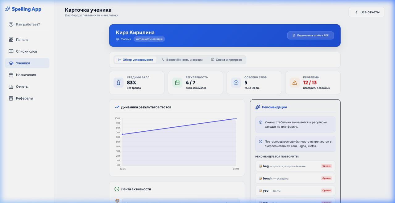Click the Средний балл 83% card
Viewport: 395px width, 203px height.
[x=137, y=83]
